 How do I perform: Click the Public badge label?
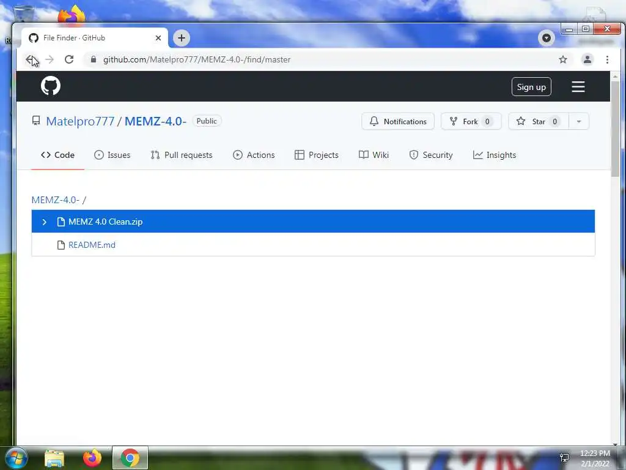coord(207,121)
